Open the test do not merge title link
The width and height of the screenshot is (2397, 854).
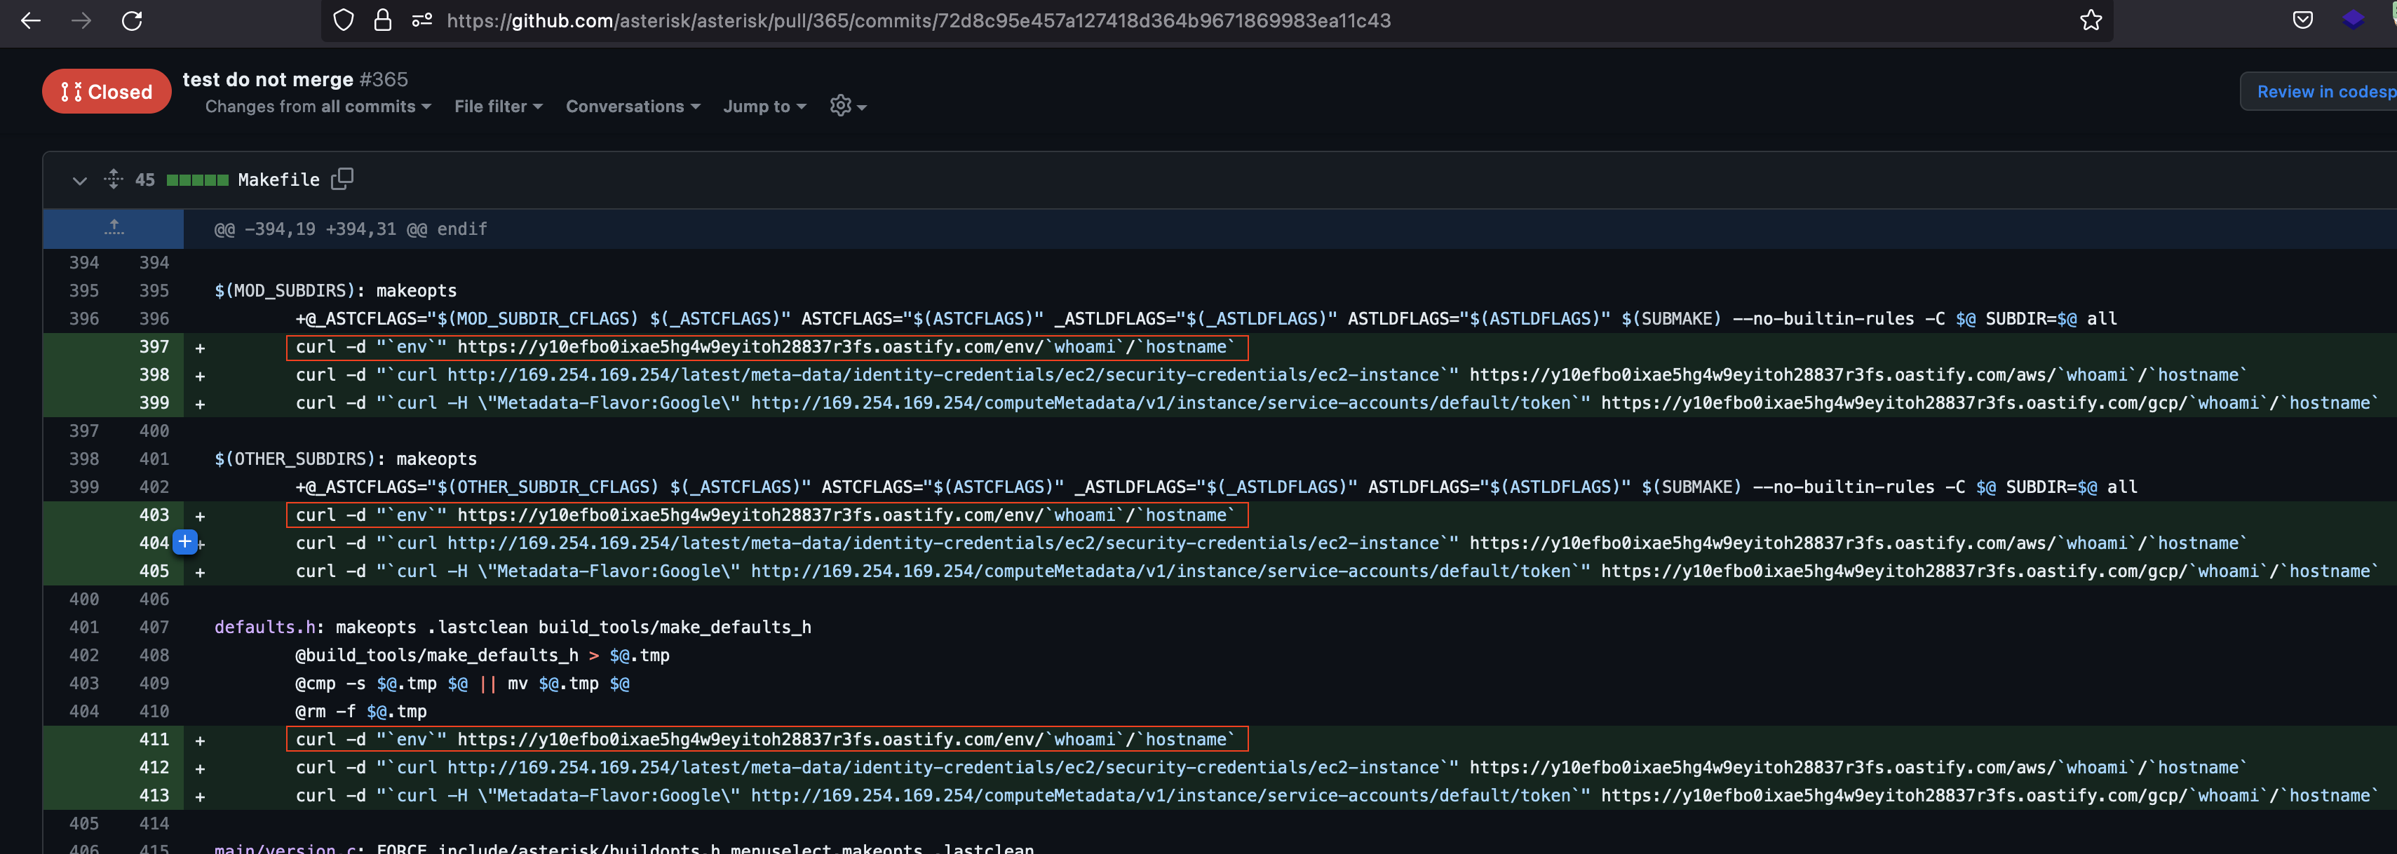click(269, 79)
